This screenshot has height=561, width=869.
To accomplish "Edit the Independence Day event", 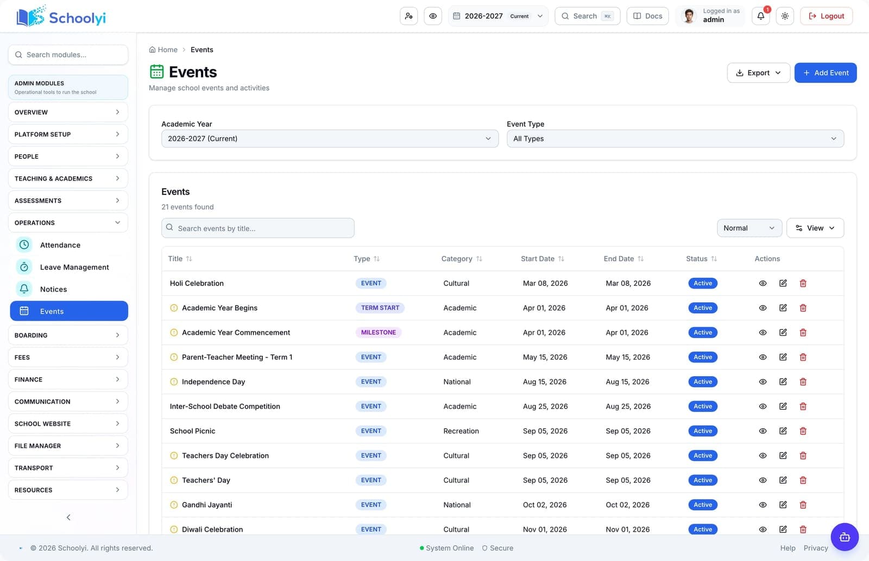I will click(783, 381).
